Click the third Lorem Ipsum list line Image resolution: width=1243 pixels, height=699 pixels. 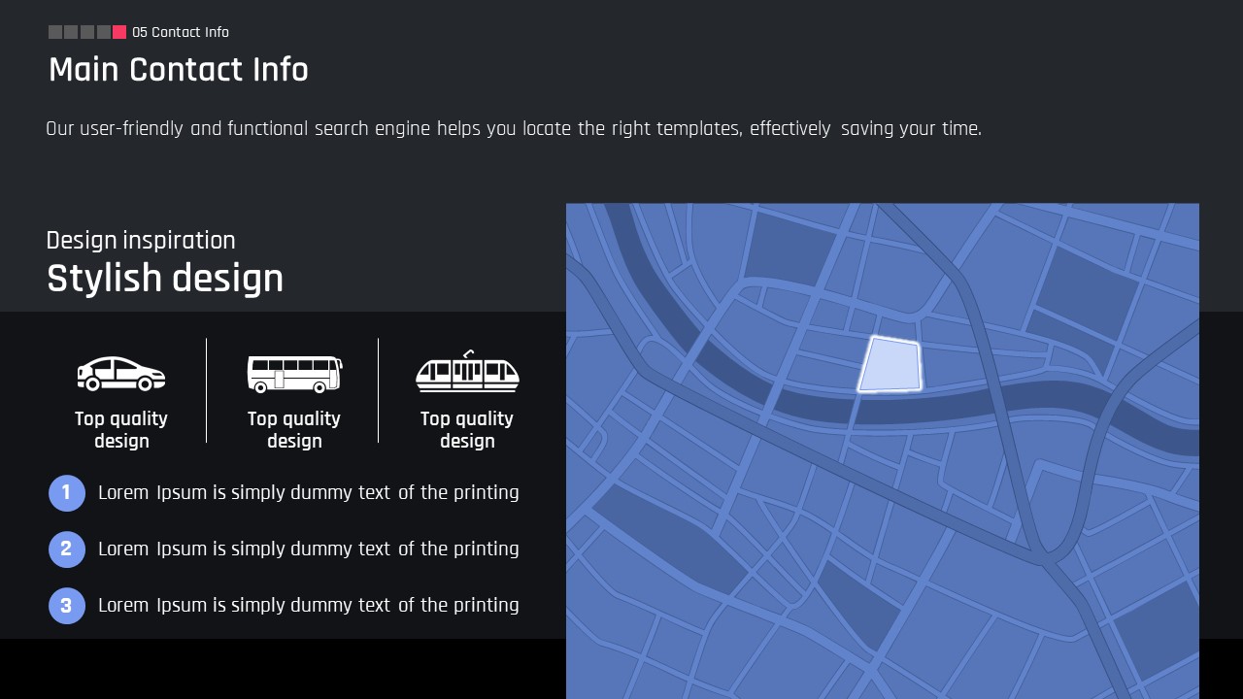pos(309,605)
